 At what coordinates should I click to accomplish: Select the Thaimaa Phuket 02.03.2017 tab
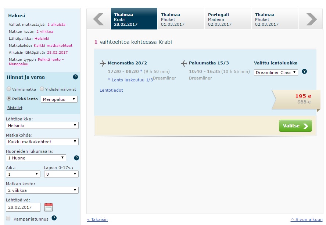[x=275, y=19]
